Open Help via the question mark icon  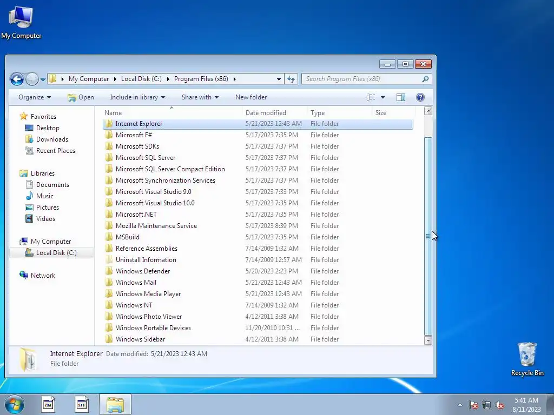[x=420, y=97]
